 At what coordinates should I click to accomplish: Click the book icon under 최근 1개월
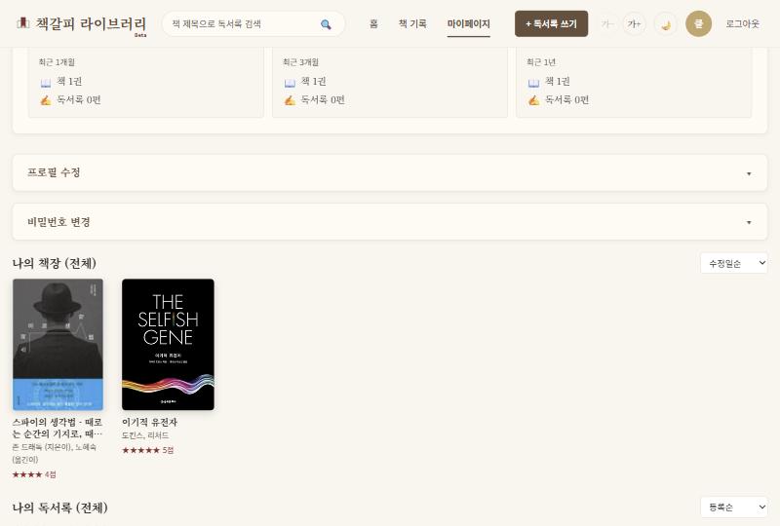45,82
